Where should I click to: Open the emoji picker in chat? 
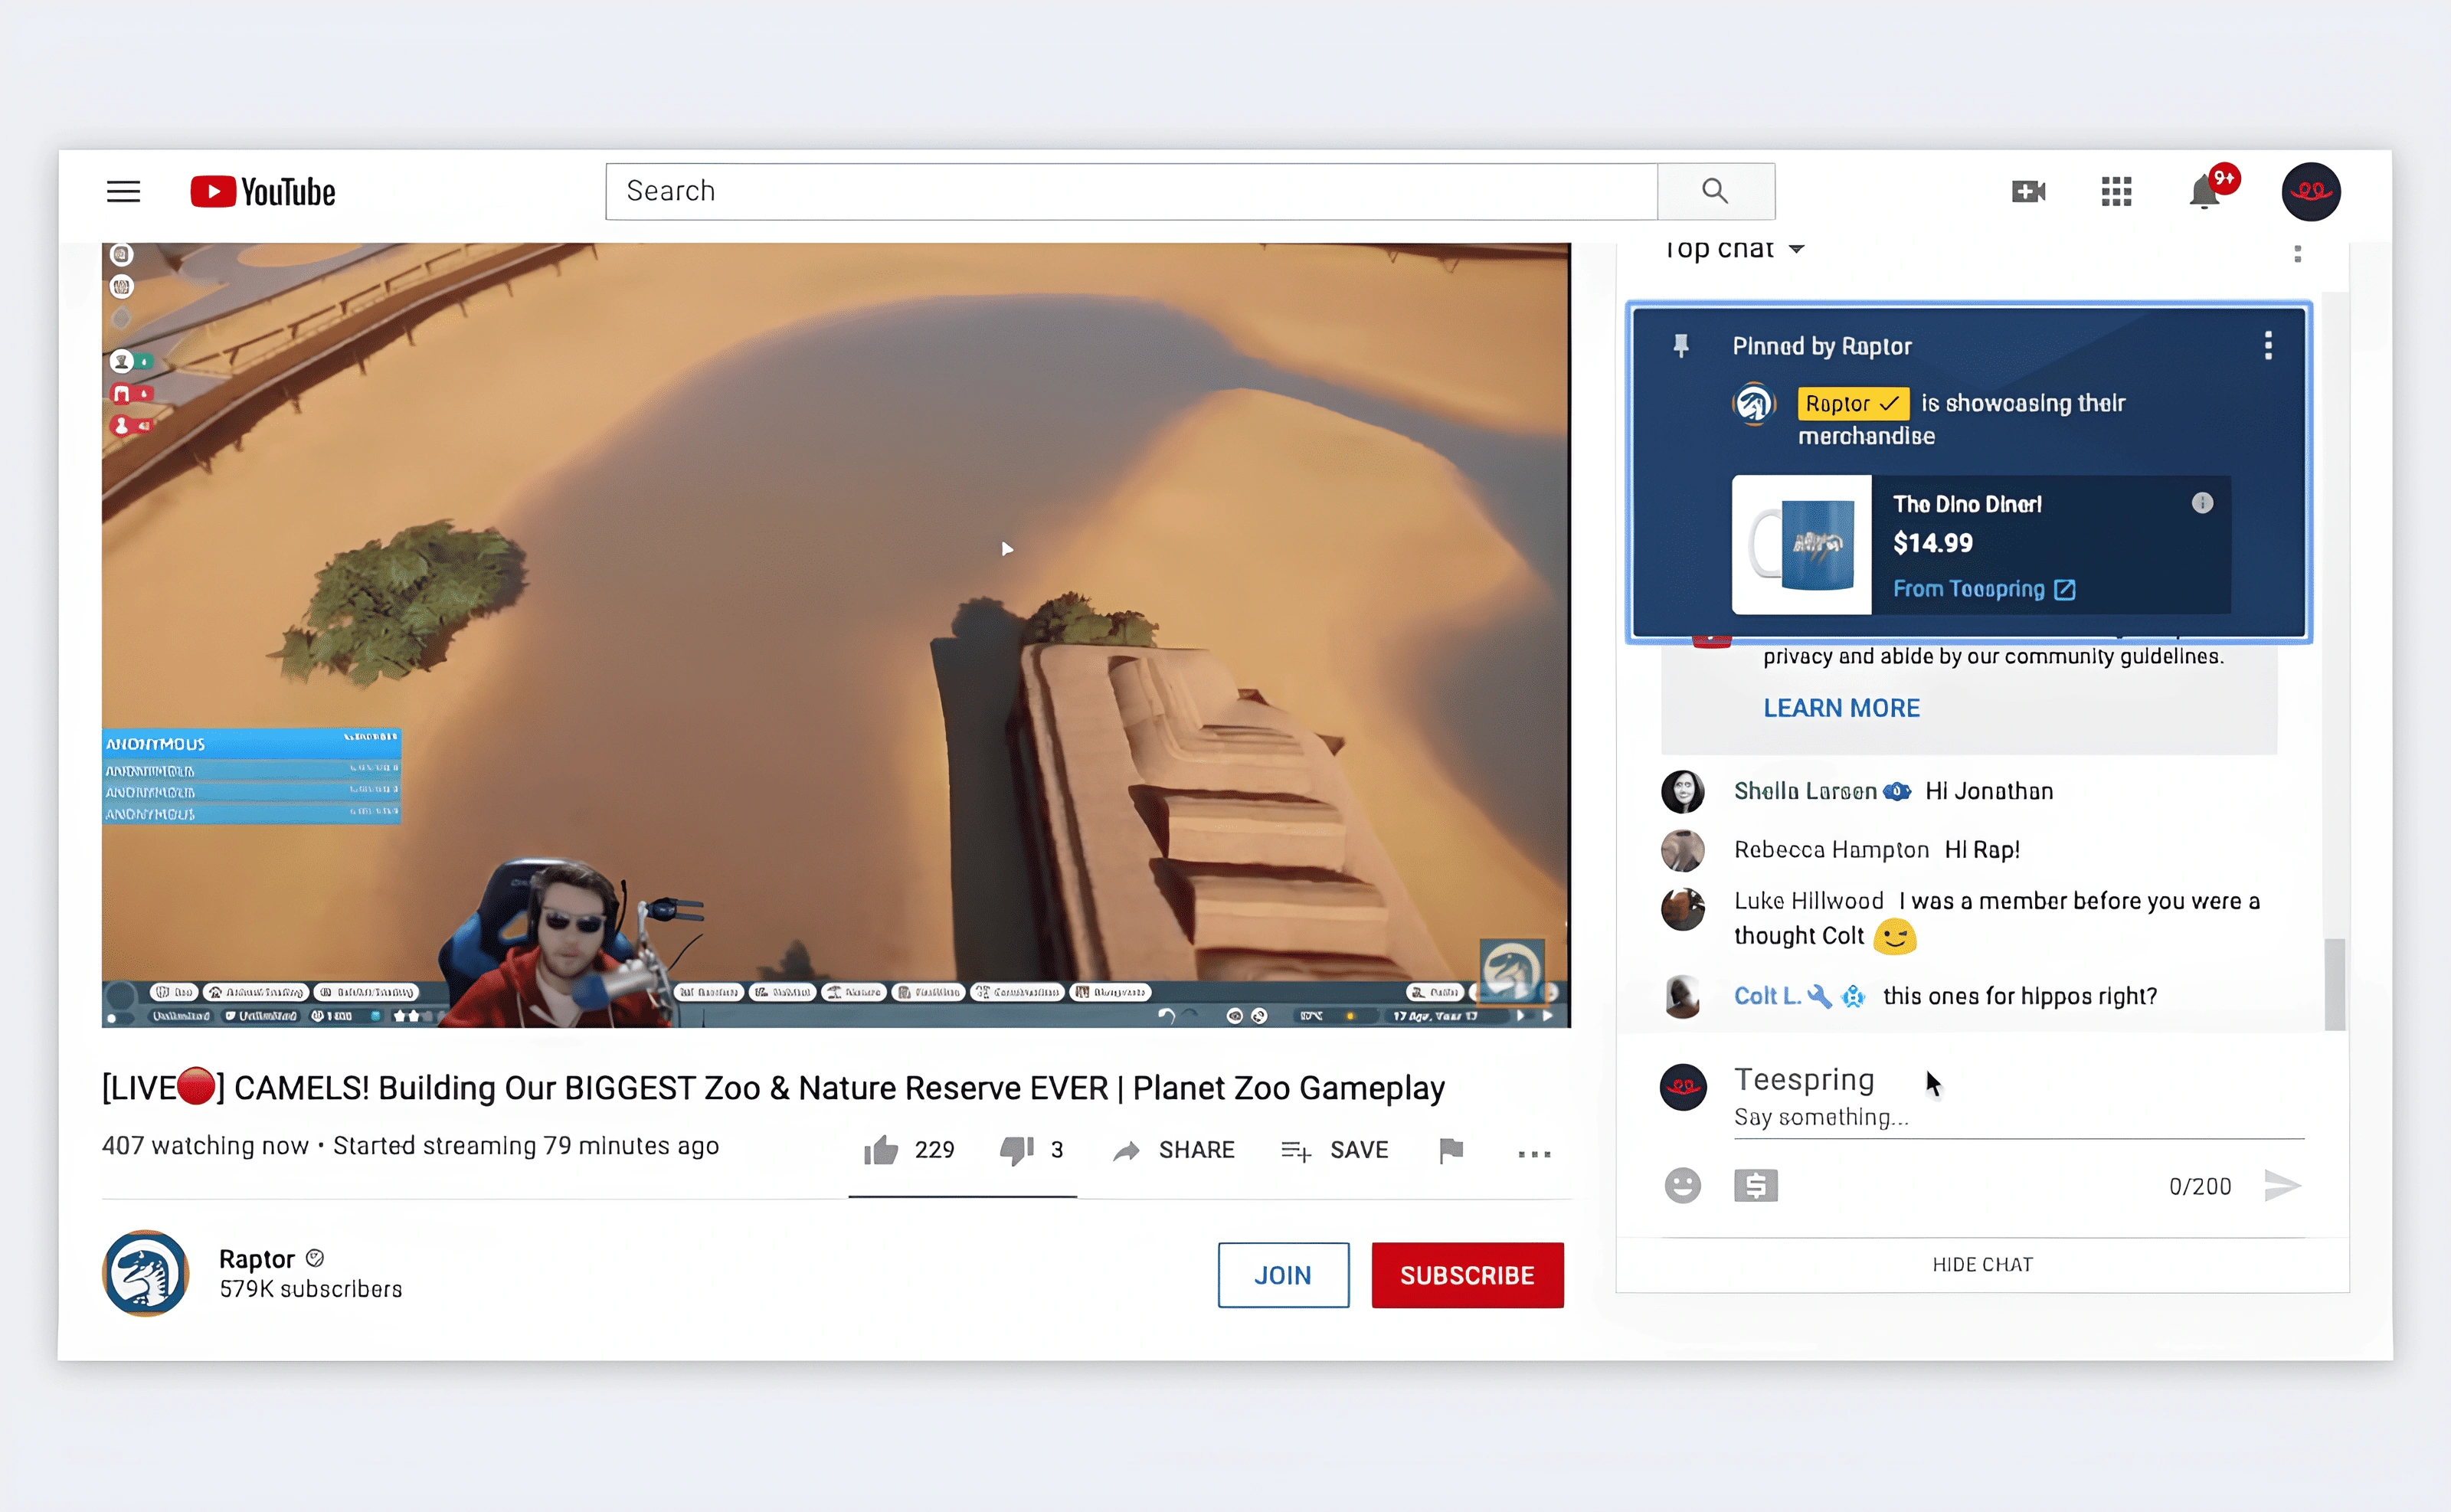(x=1682, y=1186)
